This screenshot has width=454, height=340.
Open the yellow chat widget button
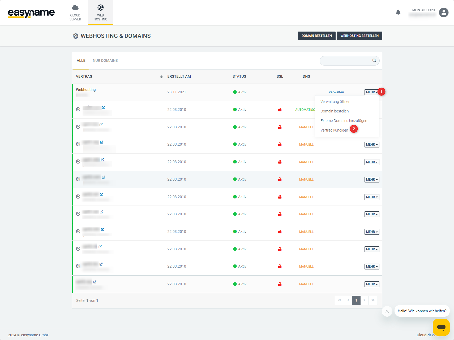(441, 327)
